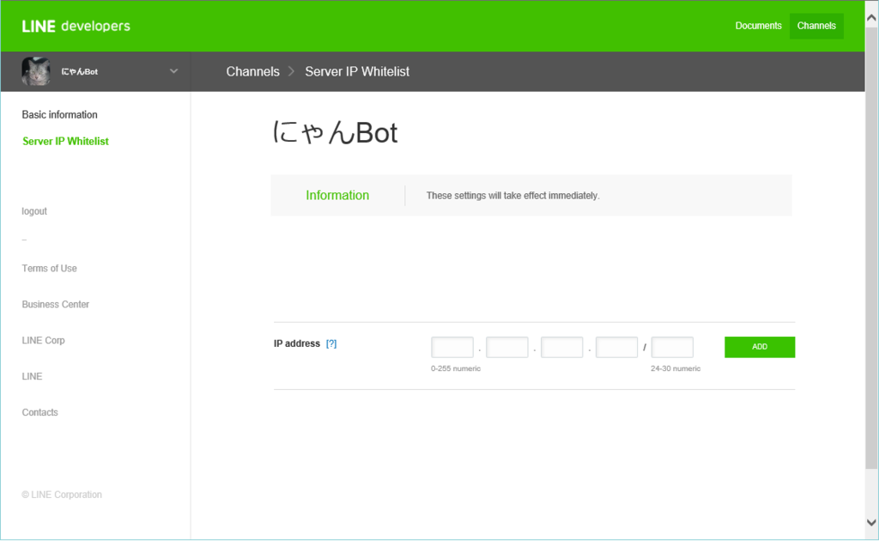Open the Documents menu item
Viewport: 879px width, 541px height.
(758, 26)
